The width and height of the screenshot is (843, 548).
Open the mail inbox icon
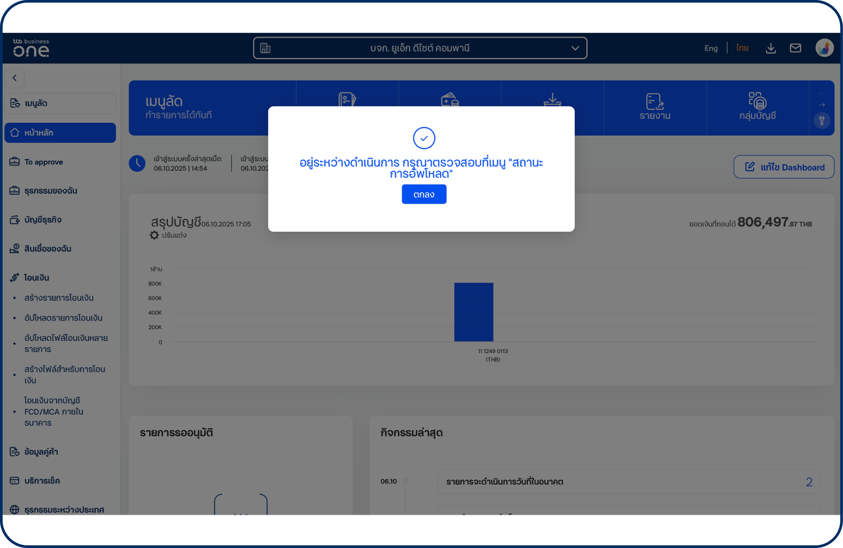point(795,48)
